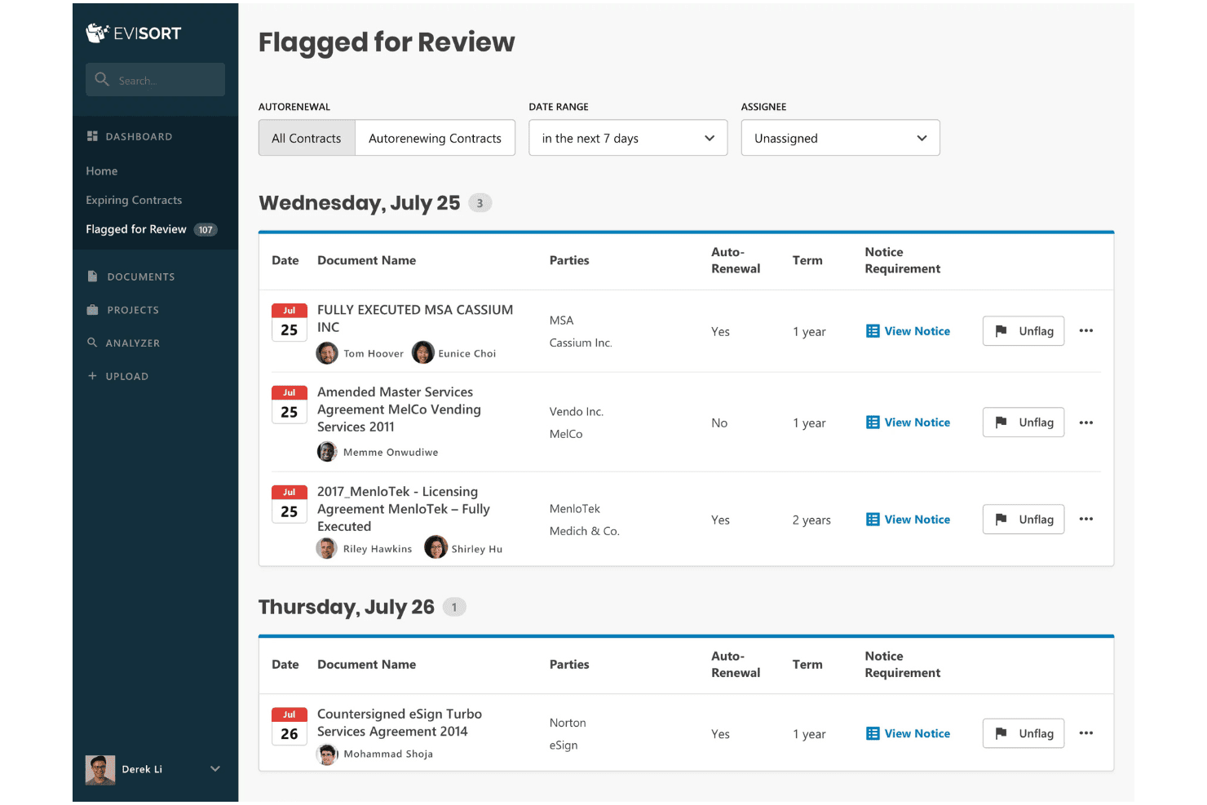Open Analyzer via its magnifier icon
The height and width of the screenshot is (805, 1207).
coord(92,343)
